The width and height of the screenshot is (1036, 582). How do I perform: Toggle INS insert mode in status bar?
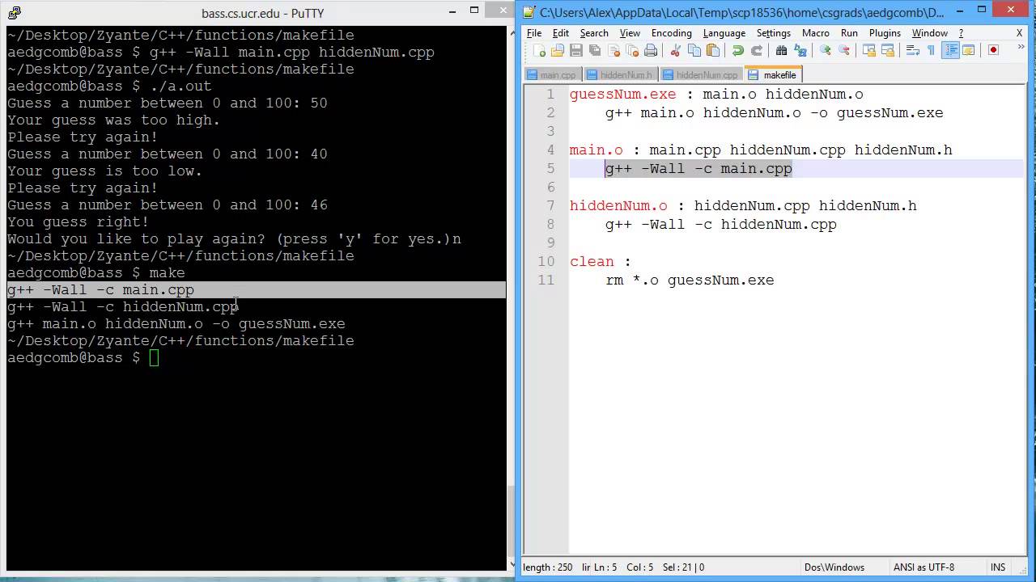coord(998,567)
